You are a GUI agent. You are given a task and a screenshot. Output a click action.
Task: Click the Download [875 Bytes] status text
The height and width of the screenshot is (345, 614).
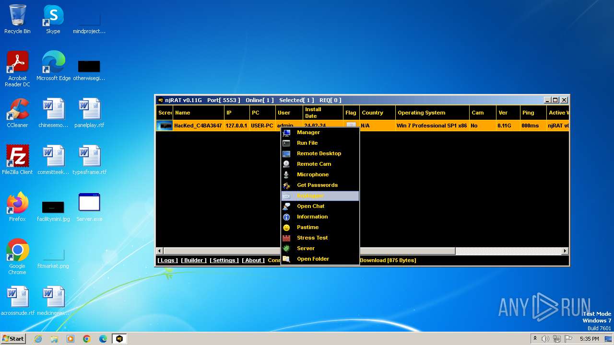(388, 260)
